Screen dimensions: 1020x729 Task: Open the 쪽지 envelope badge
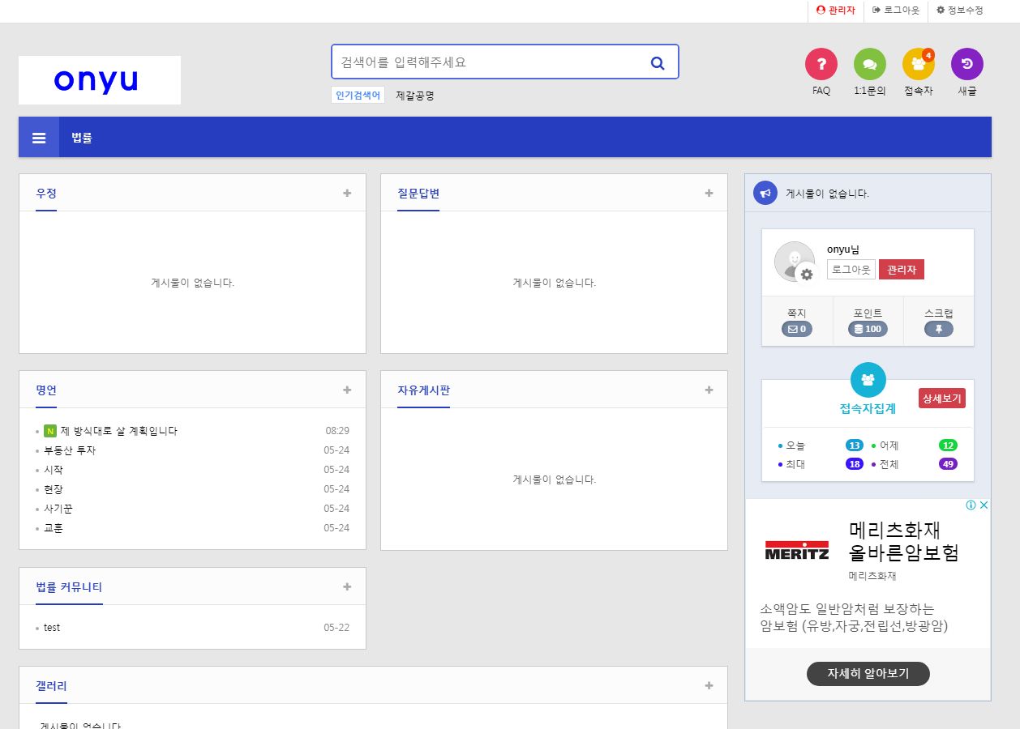[x=797, y=329]
